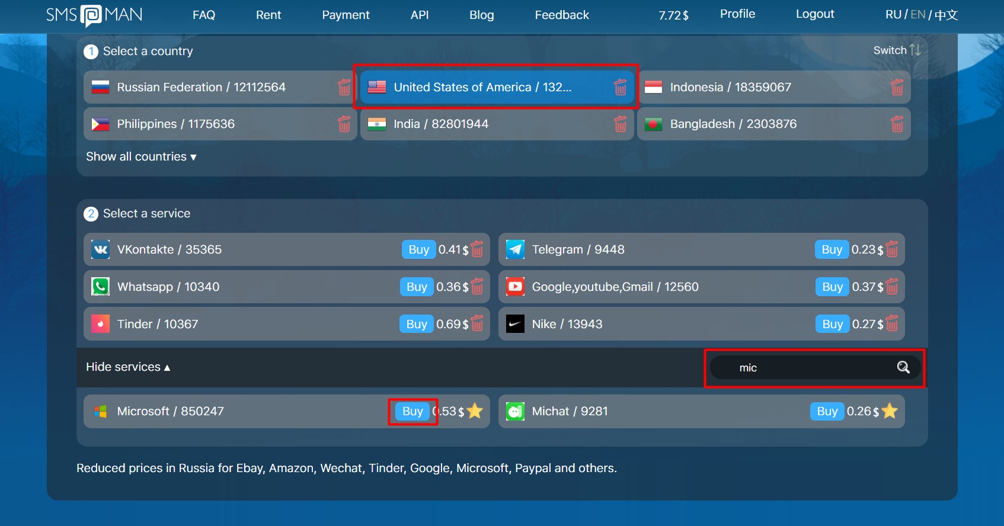Screen dimensions: 1004x526
Task: Switch language to Chinese 中文
Action: click(946, 14)
